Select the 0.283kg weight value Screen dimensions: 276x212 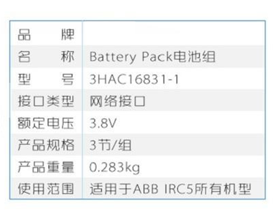point(115,167)
